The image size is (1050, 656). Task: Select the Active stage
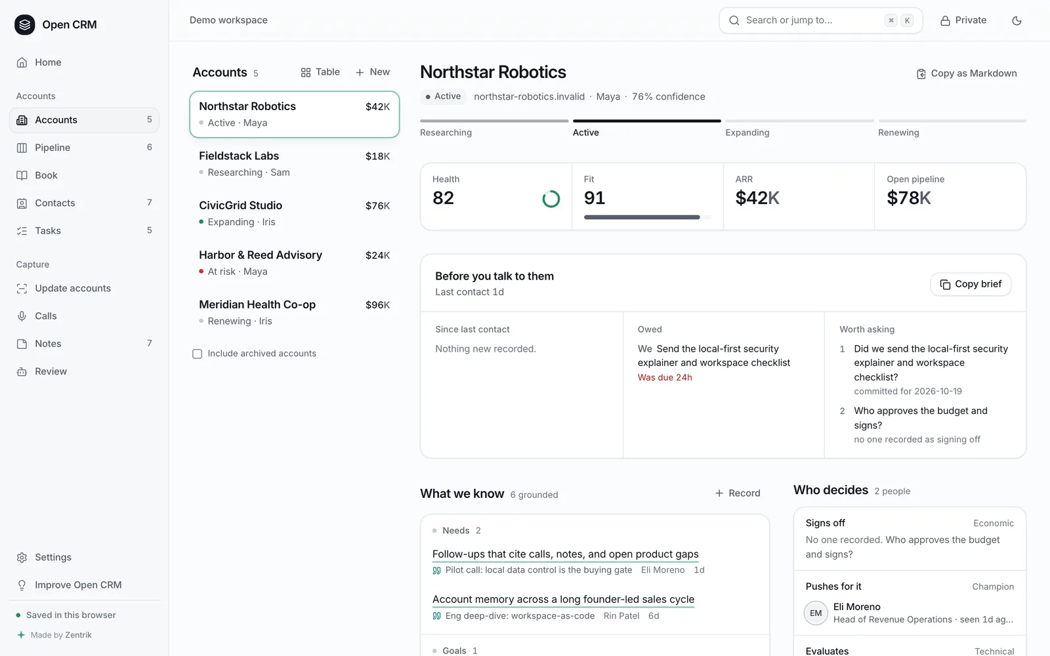[646, 129]
